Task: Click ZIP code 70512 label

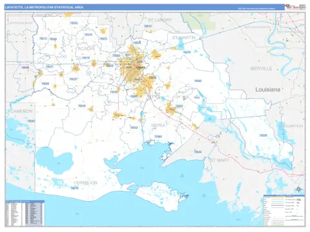Action: coord(148,26)
